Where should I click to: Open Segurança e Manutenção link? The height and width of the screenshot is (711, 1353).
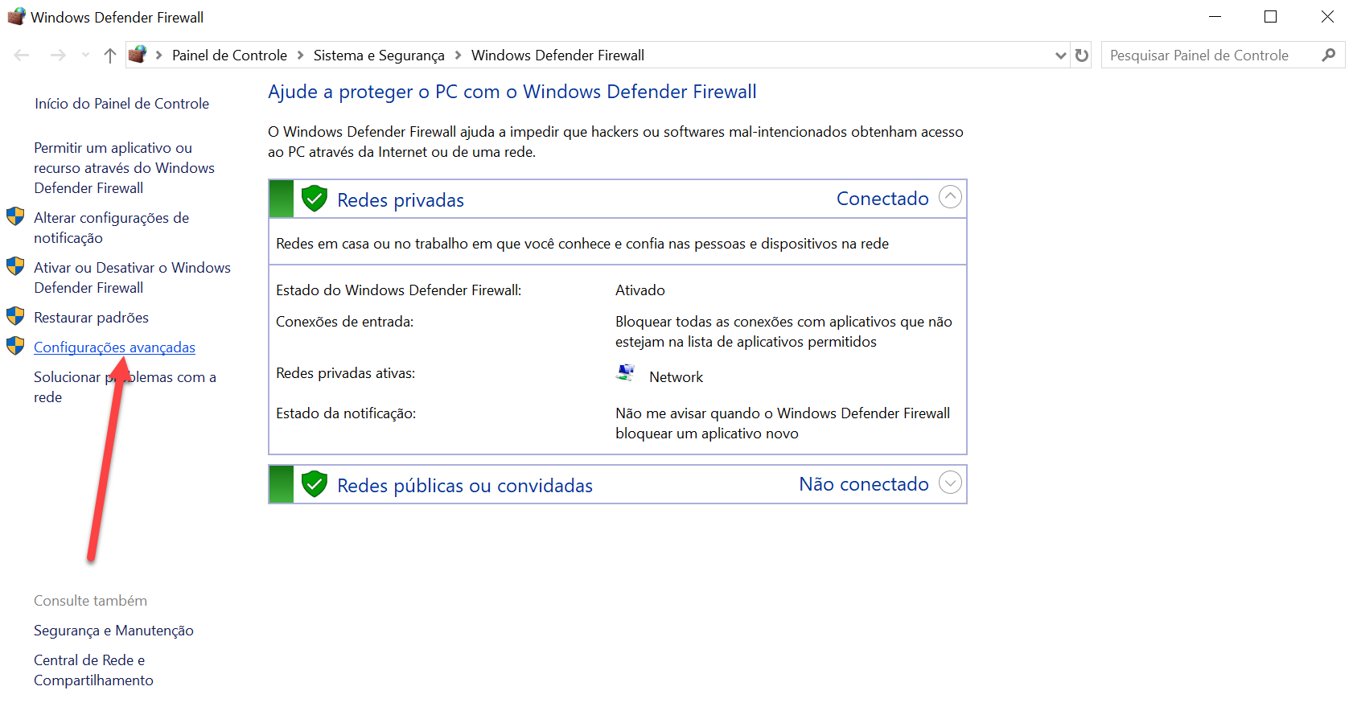pyautogui.click(x=113, y=631)
